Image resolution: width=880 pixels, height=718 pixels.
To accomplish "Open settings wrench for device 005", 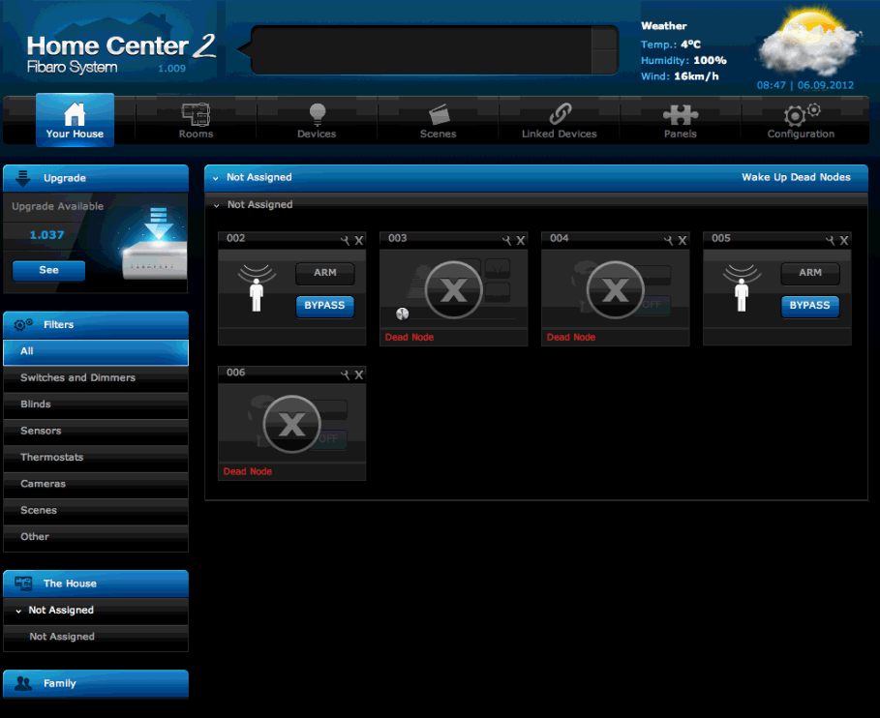I will coord(830,241).
